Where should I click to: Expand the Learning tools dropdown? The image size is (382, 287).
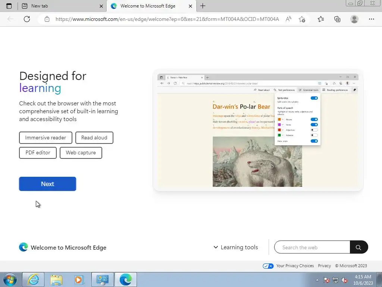tap(236, 247)
